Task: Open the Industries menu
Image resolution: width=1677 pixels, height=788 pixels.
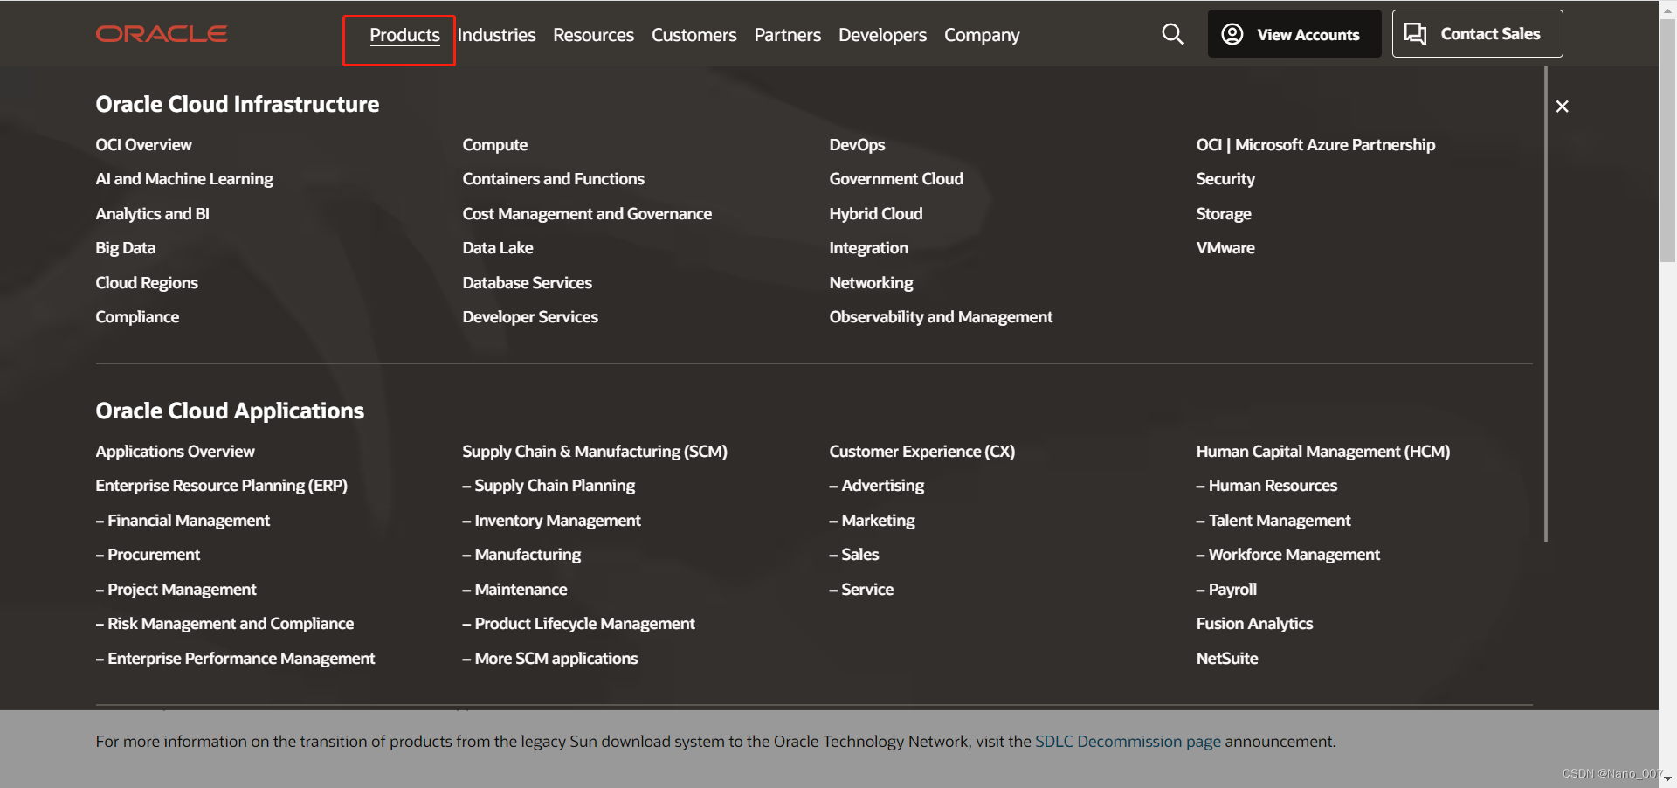Action: point(496,35)
